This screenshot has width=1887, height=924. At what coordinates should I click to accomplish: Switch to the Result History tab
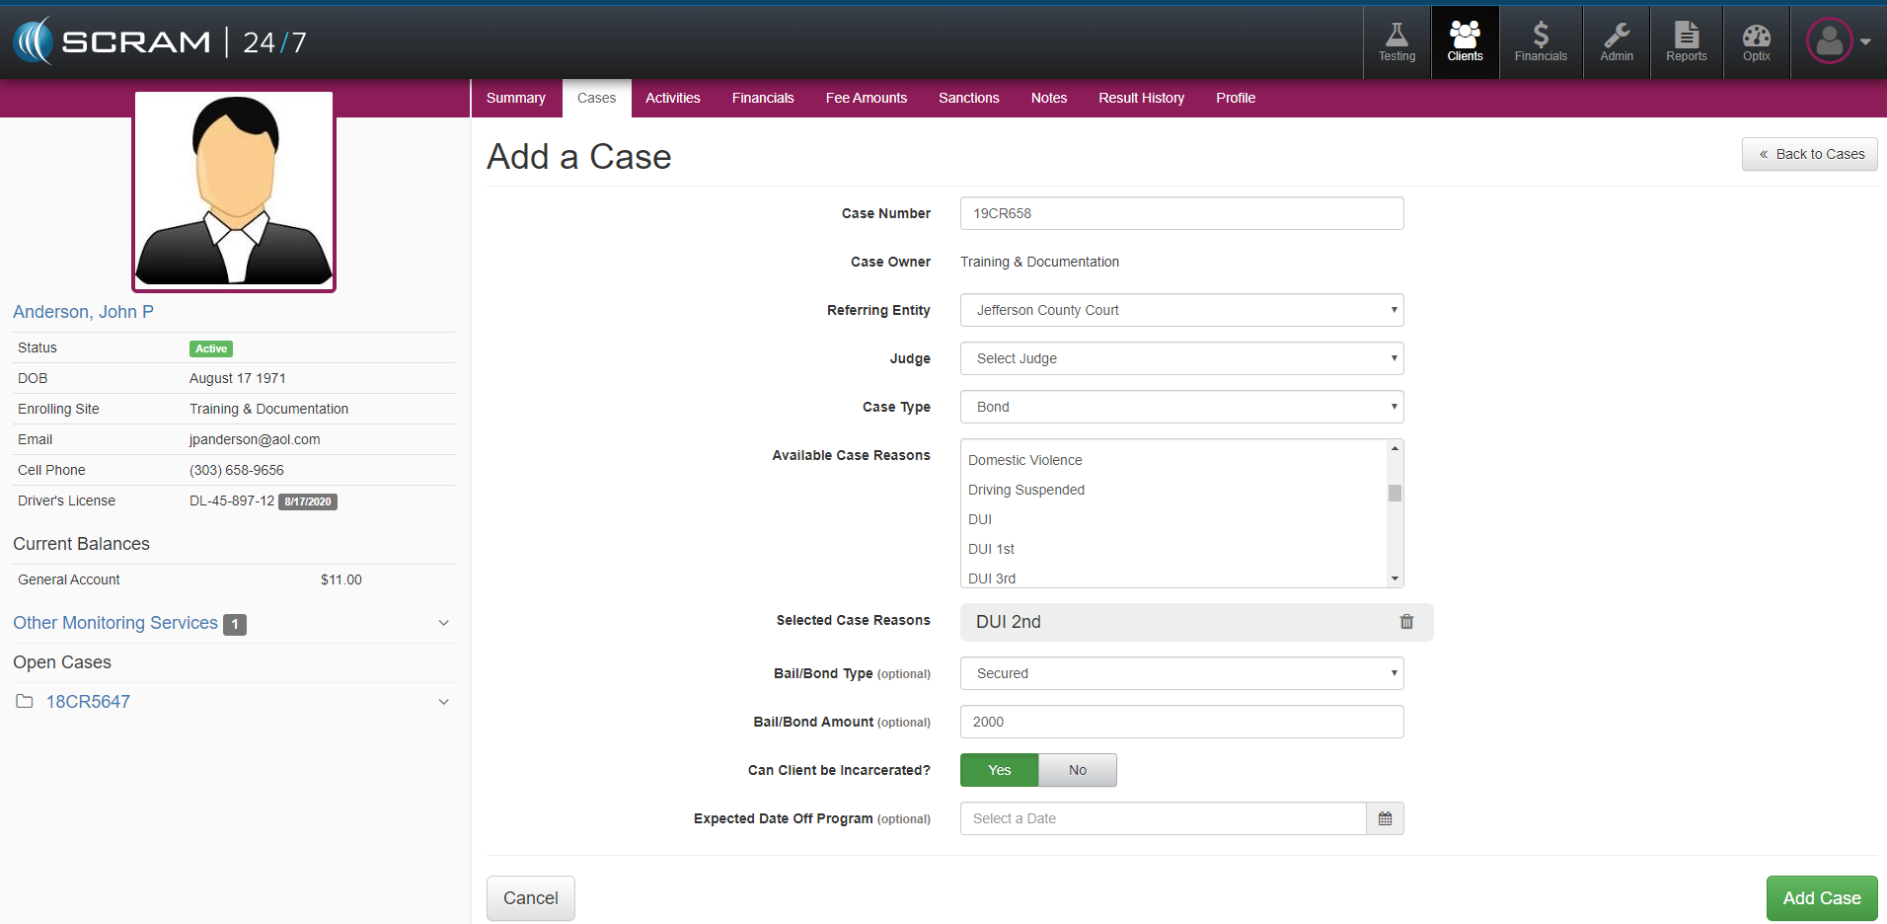[1141, 98]
